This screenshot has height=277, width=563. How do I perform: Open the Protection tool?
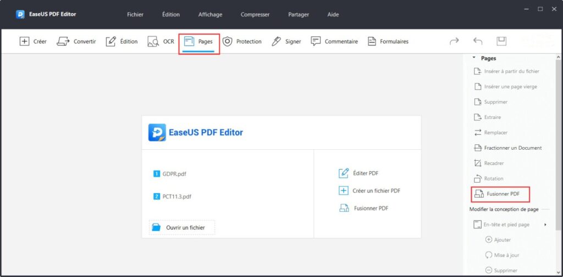click(242, 41)
